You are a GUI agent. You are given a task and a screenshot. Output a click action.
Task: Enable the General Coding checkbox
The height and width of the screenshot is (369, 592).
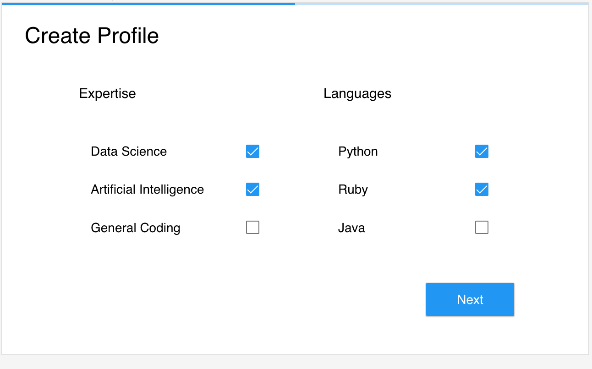click(x=252, y=227)
